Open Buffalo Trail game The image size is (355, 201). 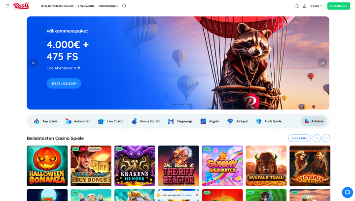pyautogui.click(x=266, y=166)
